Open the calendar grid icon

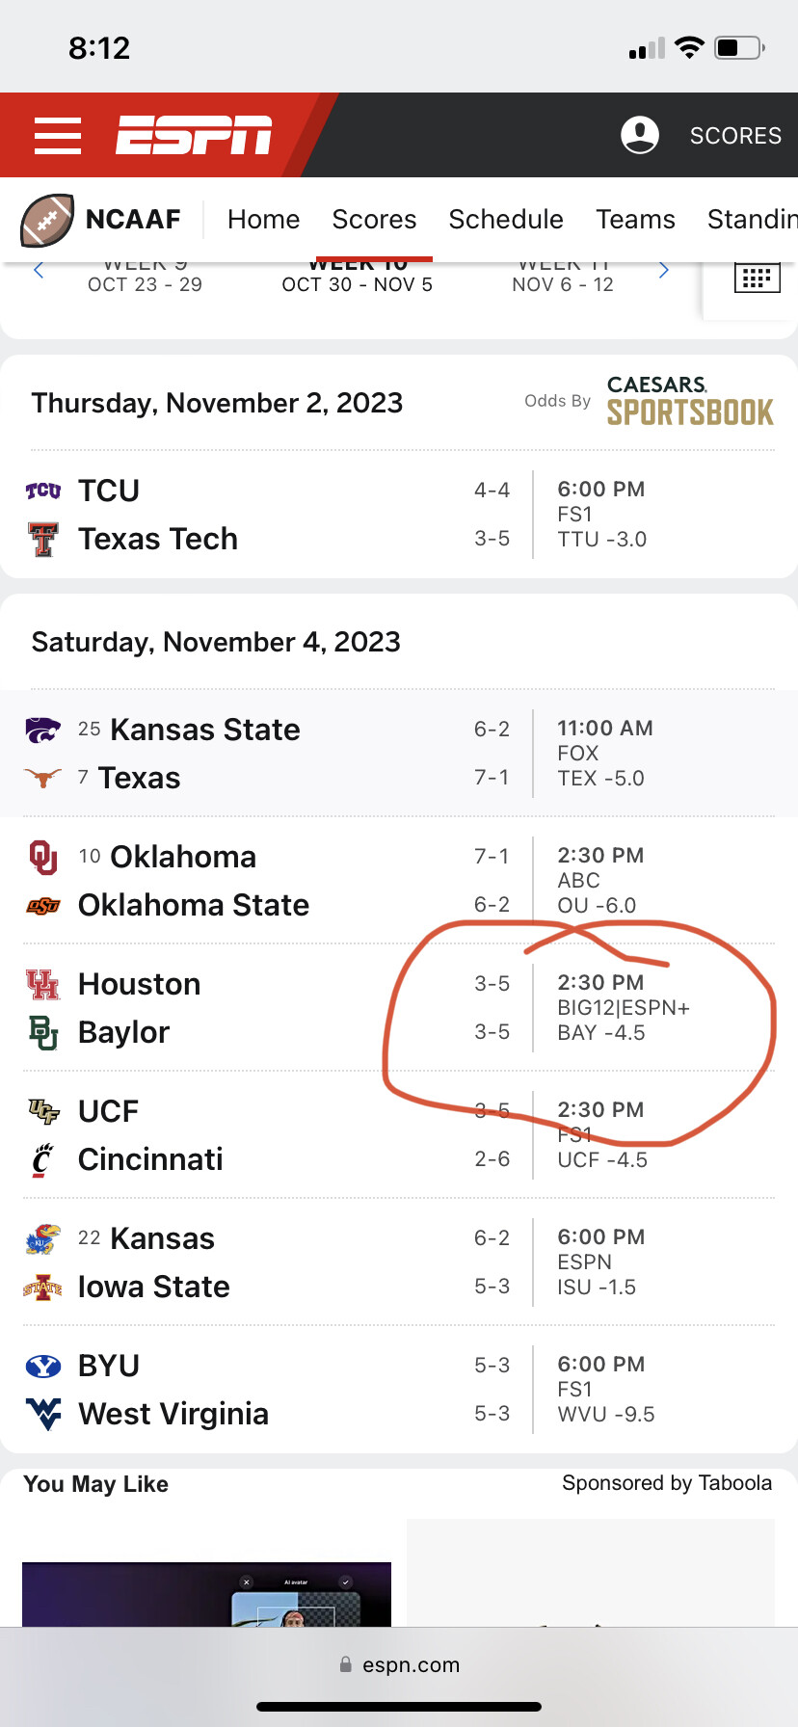click(x=757, y=278)
